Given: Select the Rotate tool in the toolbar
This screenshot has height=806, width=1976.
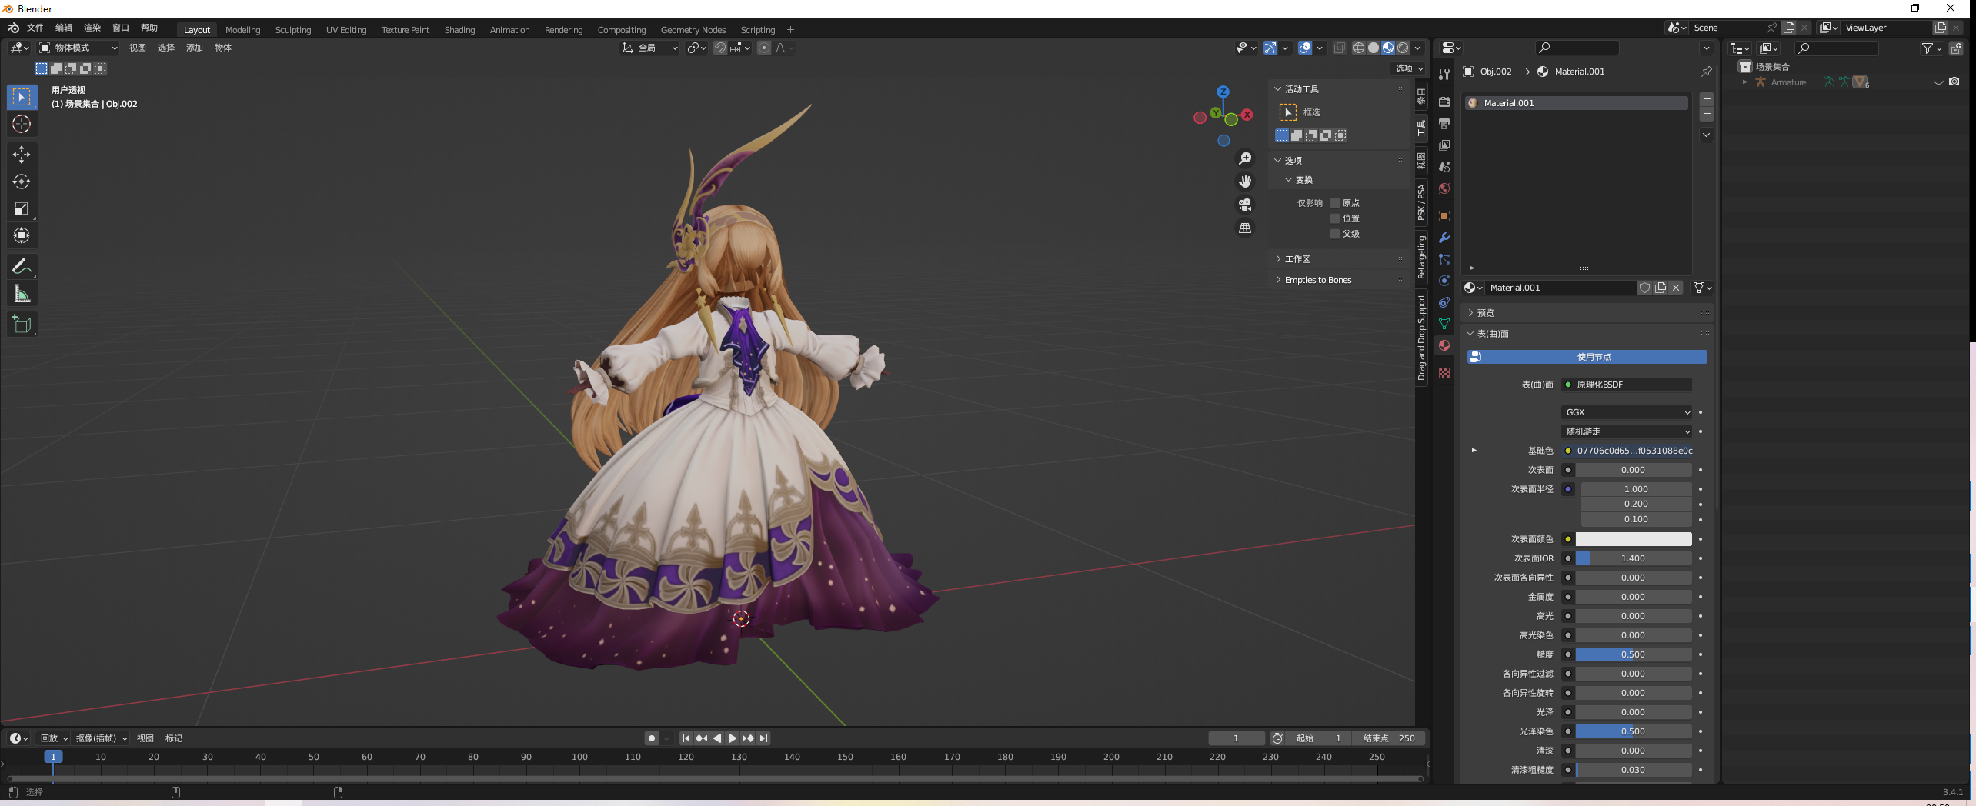Looking at the screenshot, I should (22, 182).
